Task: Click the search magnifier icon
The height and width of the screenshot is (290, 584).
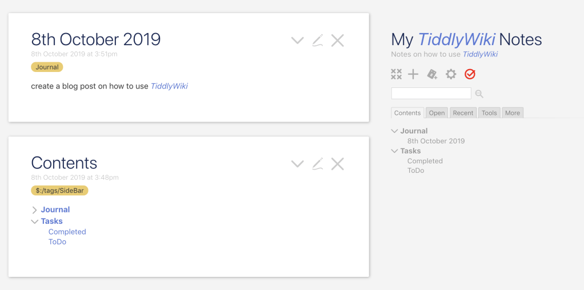Action: (x=479, y=94)
